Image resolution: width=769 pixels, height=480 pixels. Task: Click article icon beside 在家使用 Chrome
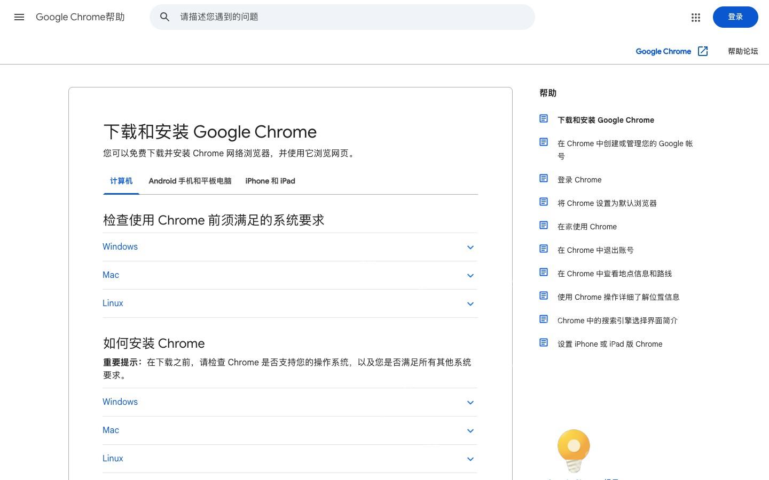[544, 225]
